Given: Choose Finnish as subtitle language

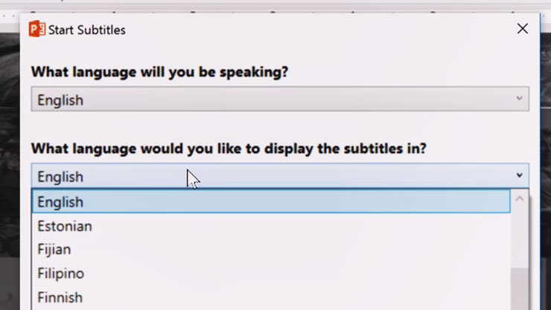Looking at the screenshot, I should [x=60, y=297].
